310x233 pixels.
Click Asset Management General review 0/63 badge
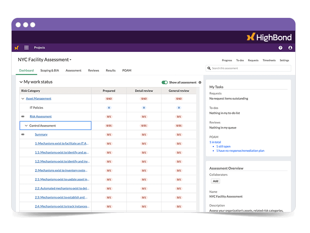pos(179,99)
